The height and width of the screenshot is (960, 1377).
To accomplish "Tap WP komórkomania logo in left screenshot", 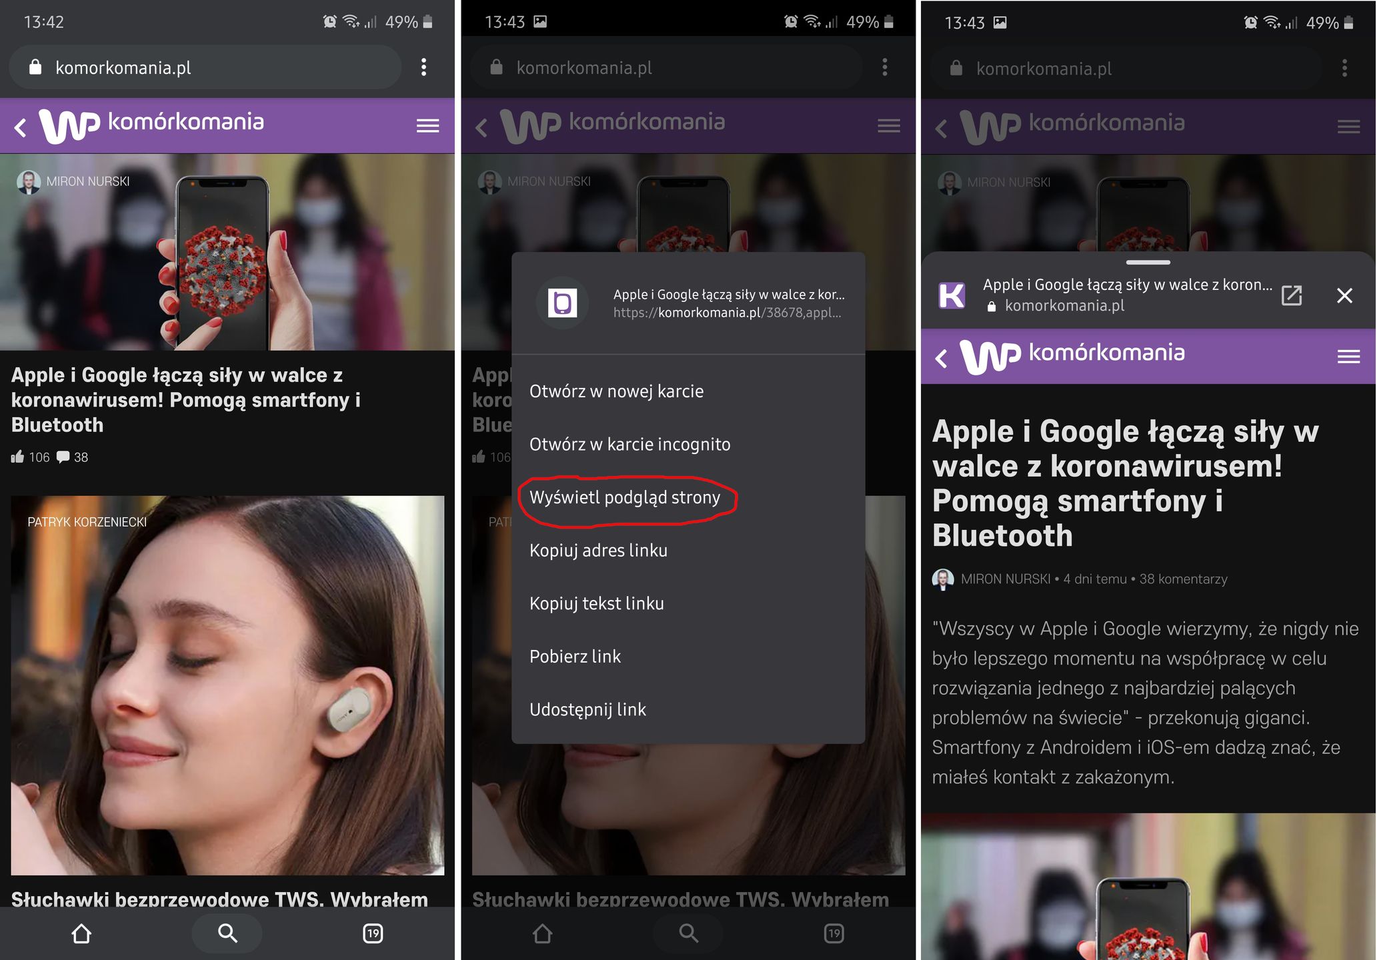I will tap(151, 125).
